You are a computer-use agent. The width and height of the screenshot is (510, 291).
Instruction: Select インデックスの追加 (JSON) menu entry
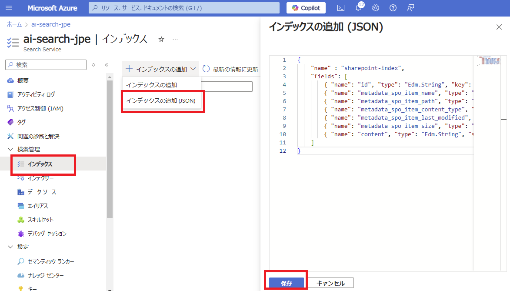coord(161,100)
